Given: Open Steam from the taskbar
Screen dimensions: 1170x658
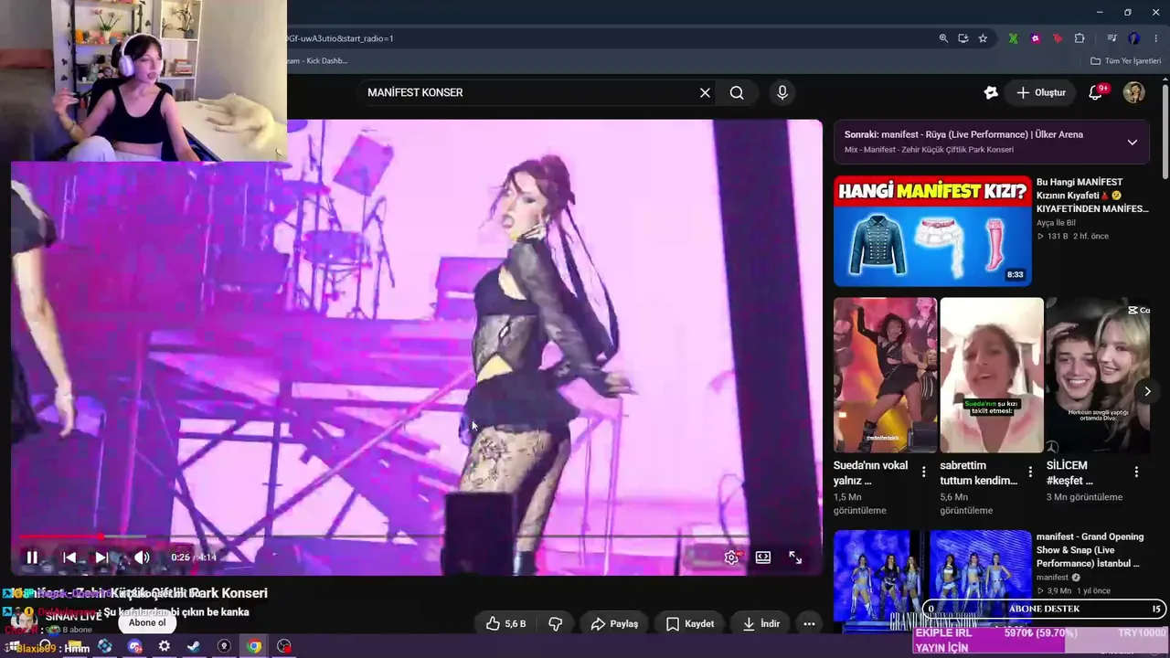Looking at the screenshot, I should click(x=194, y=646).
